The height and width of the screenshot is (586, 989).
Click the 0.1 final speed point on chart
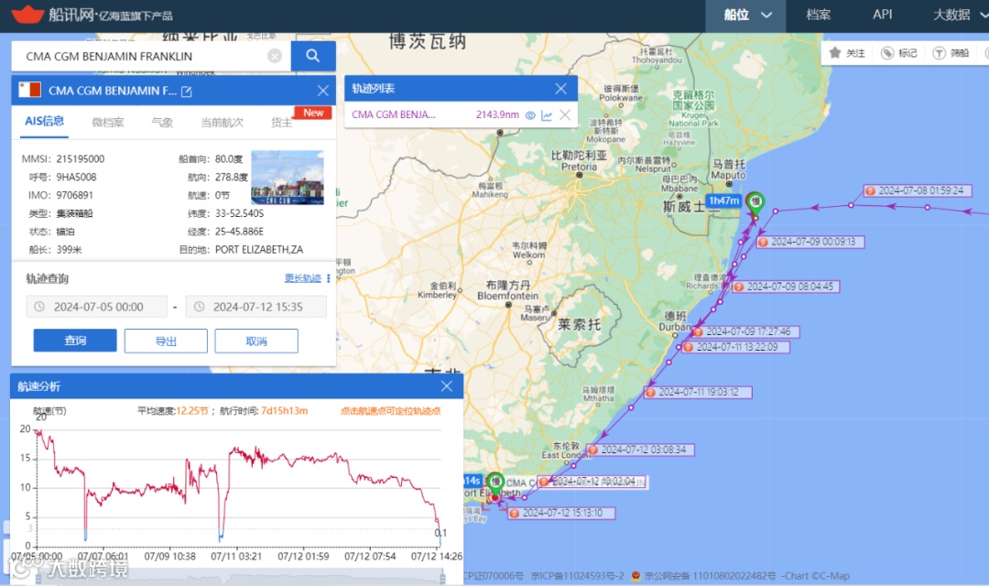pyautogui.click(x=440, y=534)
